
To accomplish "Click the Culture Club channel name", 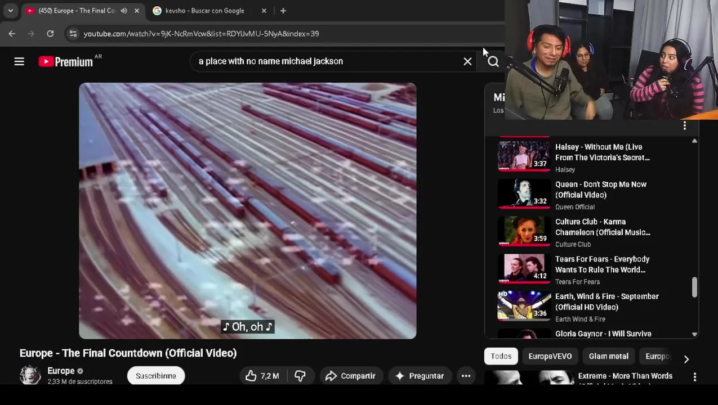I will (573, 244).
